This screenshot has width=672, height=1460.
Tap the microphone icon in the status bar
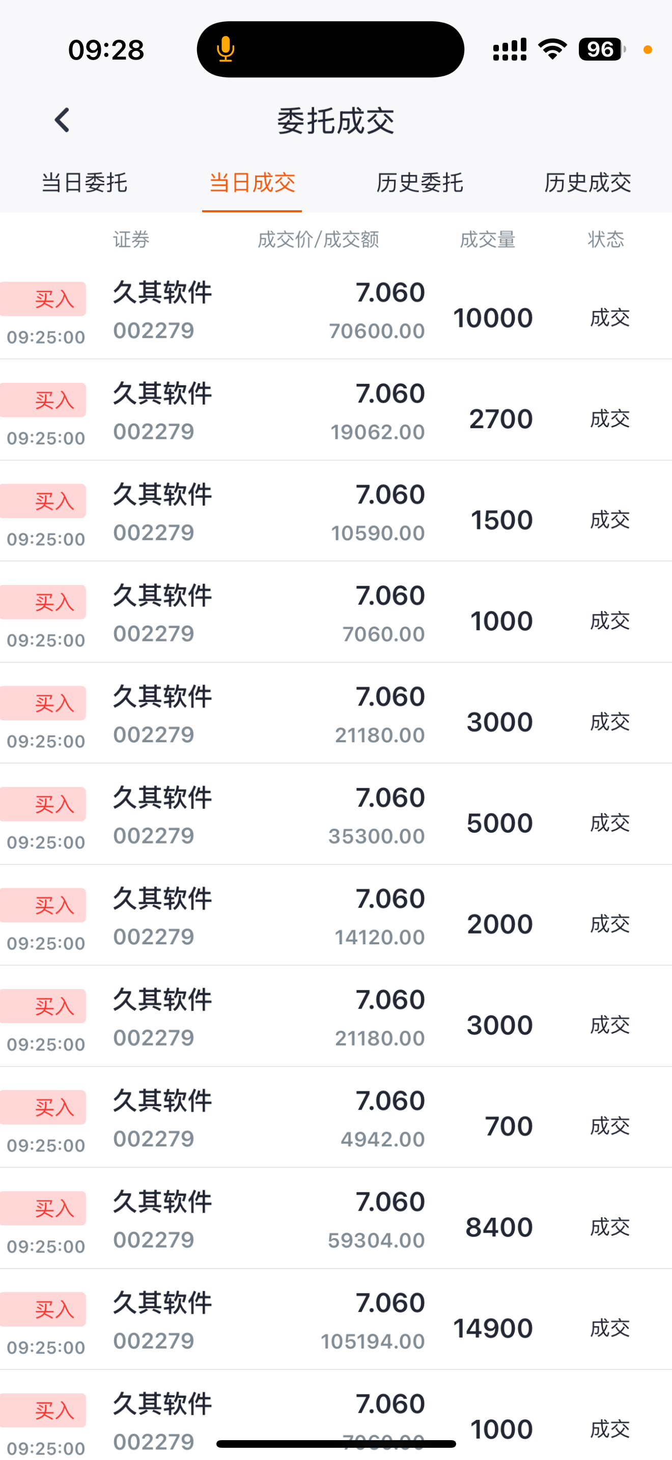tap(226, 49)
